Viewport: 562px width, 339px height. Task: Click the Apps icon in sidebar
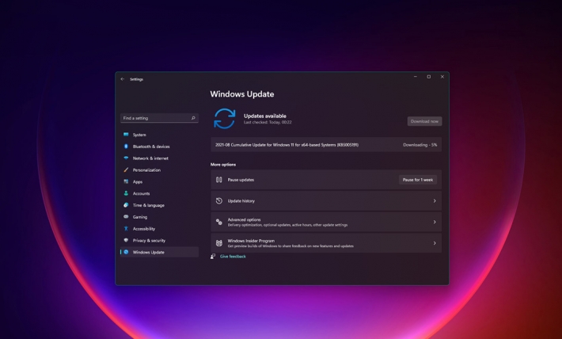pos(126,181)
